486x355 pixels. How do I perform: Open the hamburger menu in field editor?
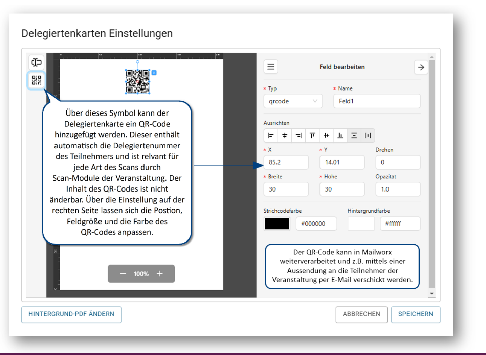tap(271, 67)
